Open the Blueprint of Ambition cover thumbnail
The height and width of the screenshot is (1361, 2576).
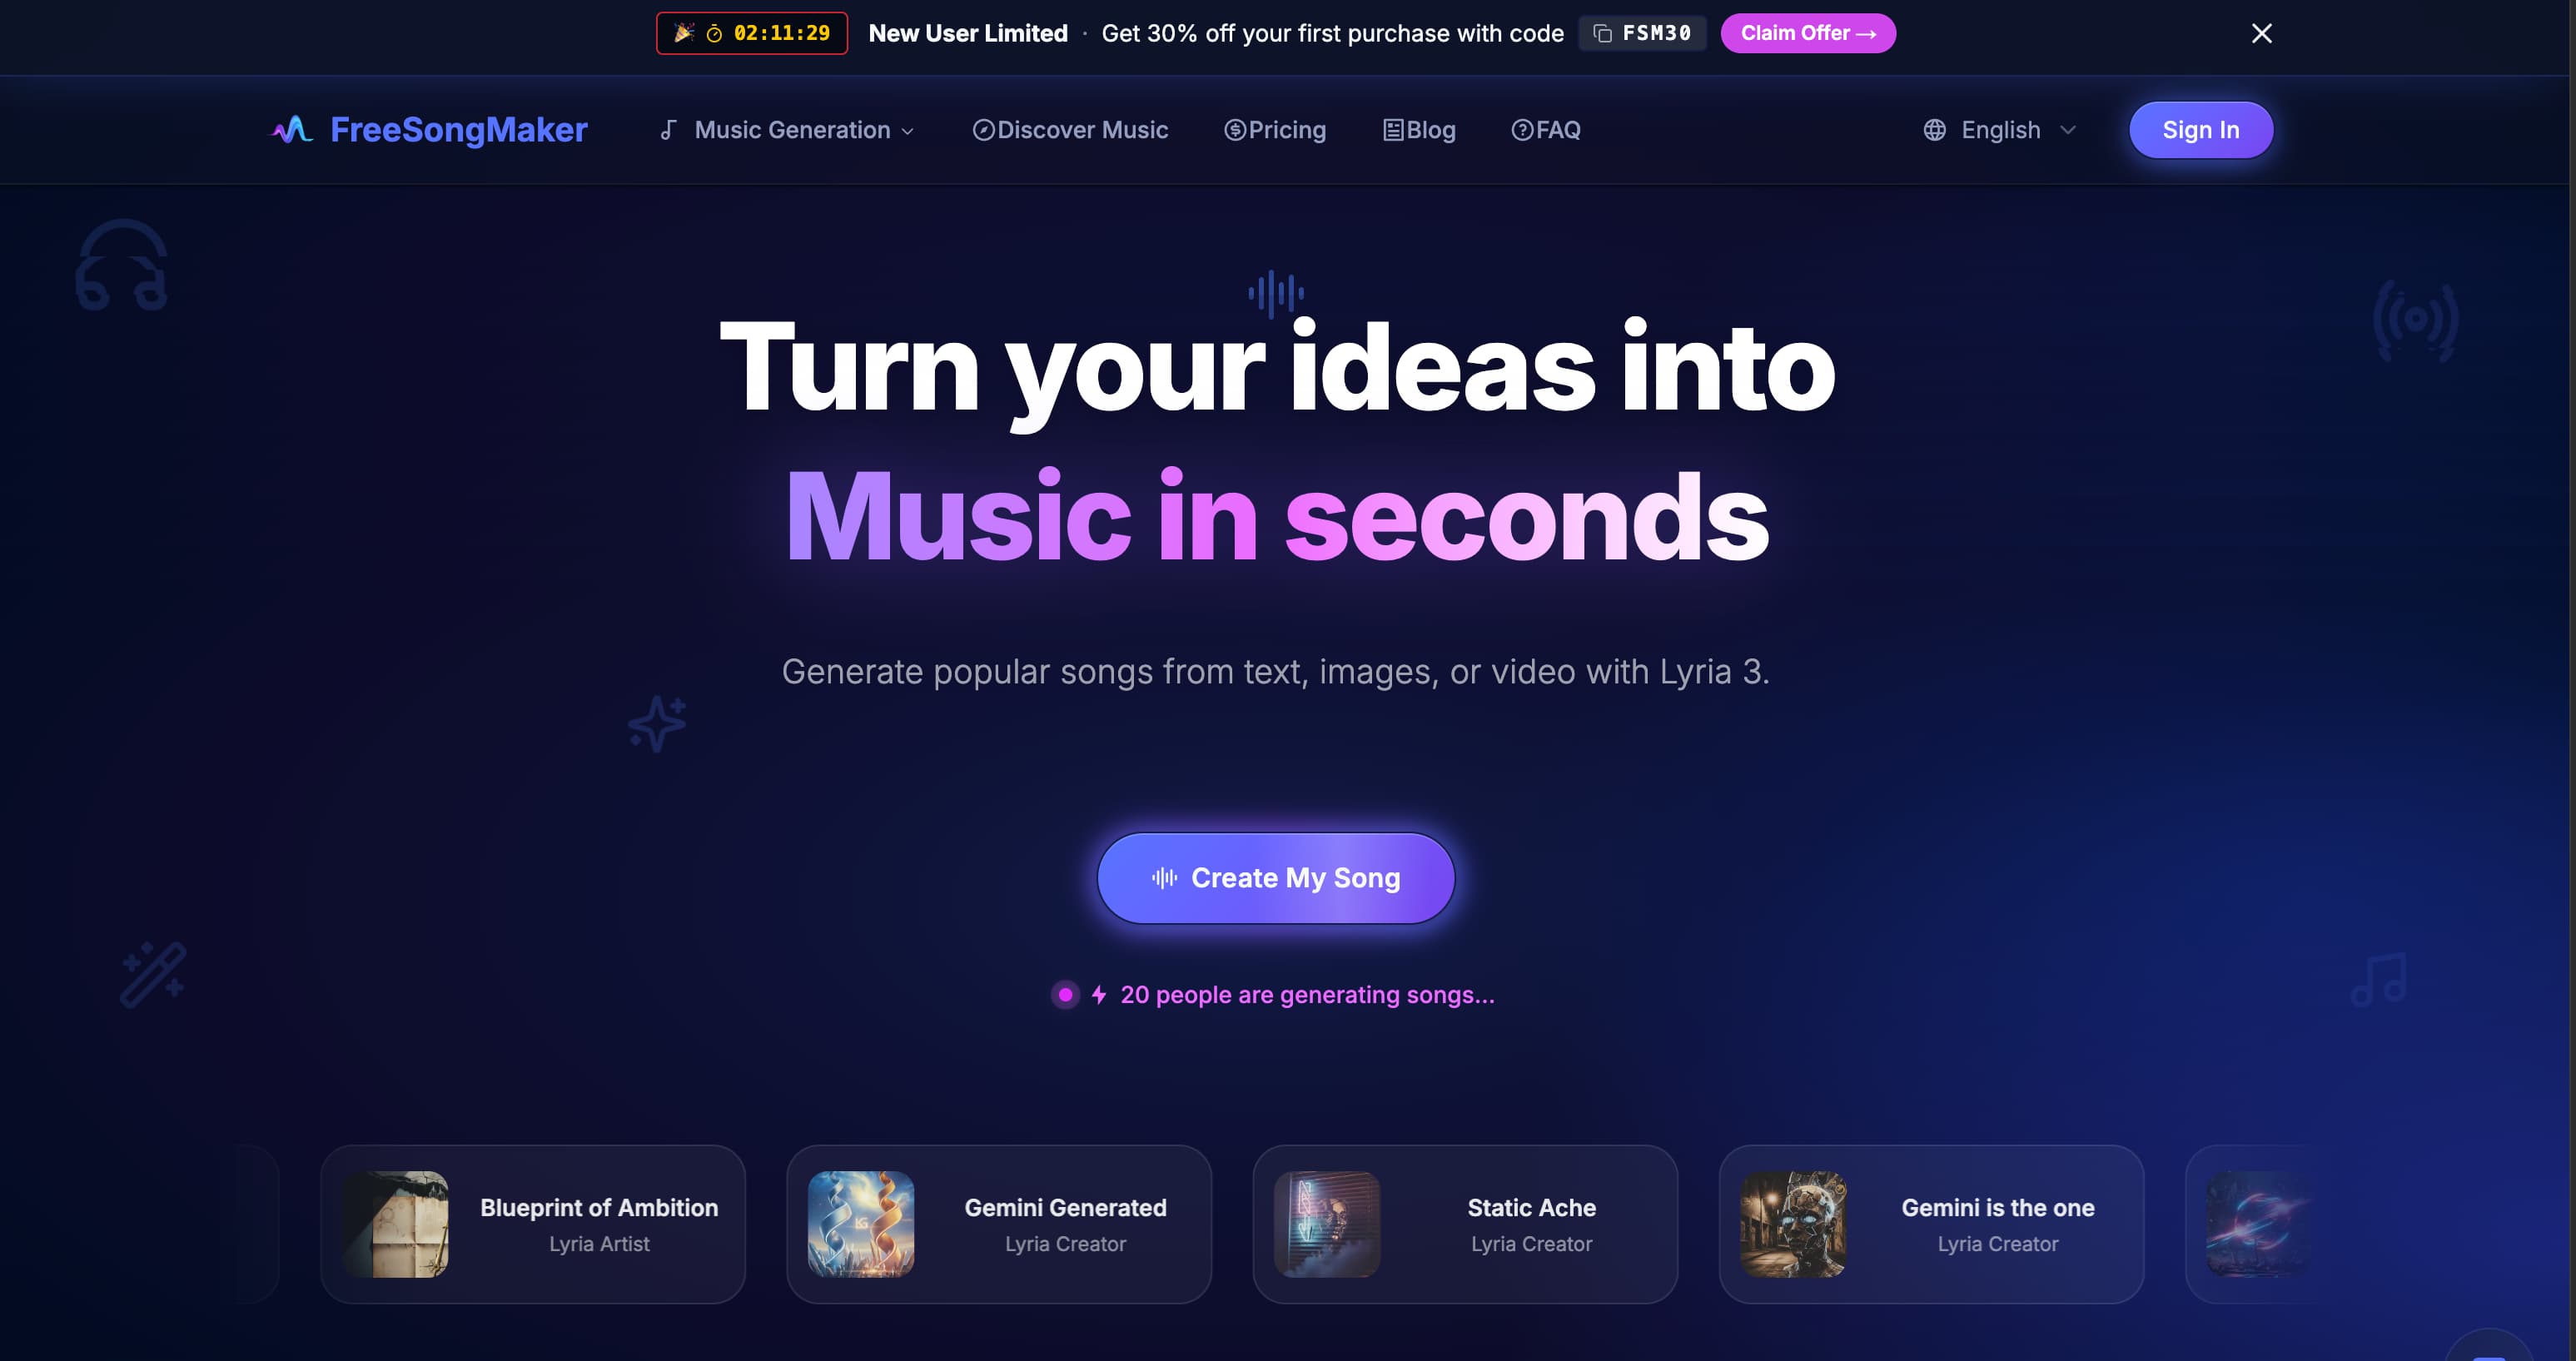[x=395, y=1224]
